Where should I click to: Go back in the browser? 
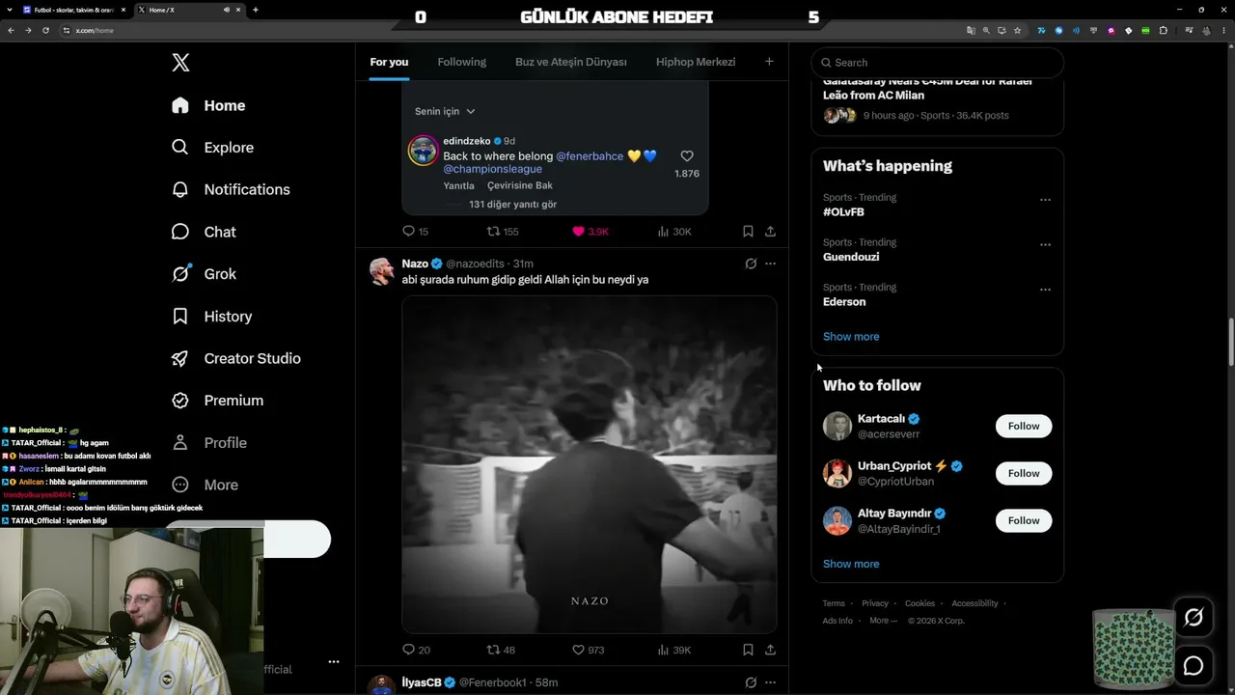[x=11, y=30]
